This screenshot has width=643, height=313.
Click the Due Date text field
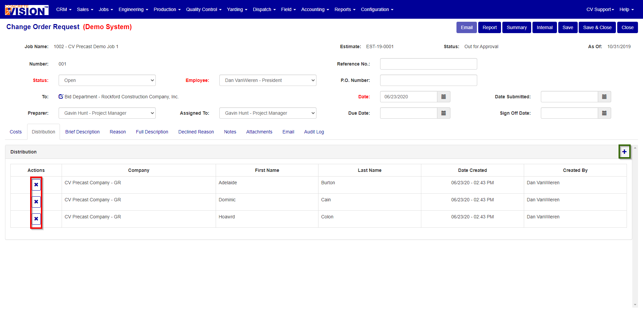(x=409, y=113)
